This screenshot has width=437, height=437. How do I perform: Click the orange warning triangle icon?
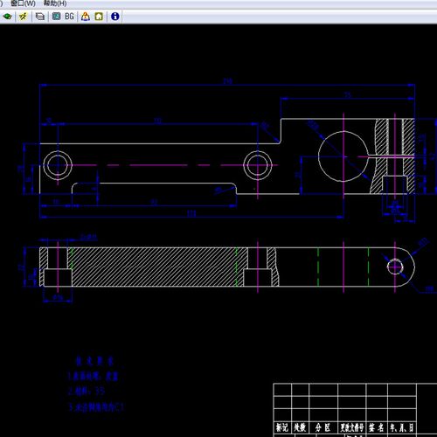pyautogui.click(x=86, y=17)
